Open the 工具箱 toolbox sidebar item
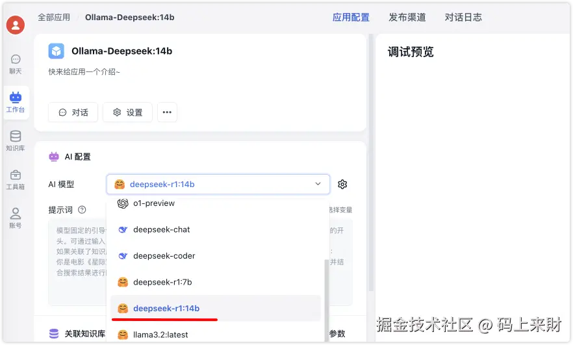The image size is (573, 345). 16,180
